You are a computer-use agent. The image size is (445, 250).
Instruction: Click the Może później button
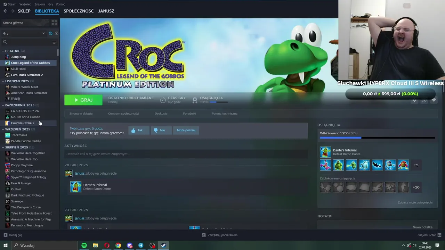[x=186, y=130]
